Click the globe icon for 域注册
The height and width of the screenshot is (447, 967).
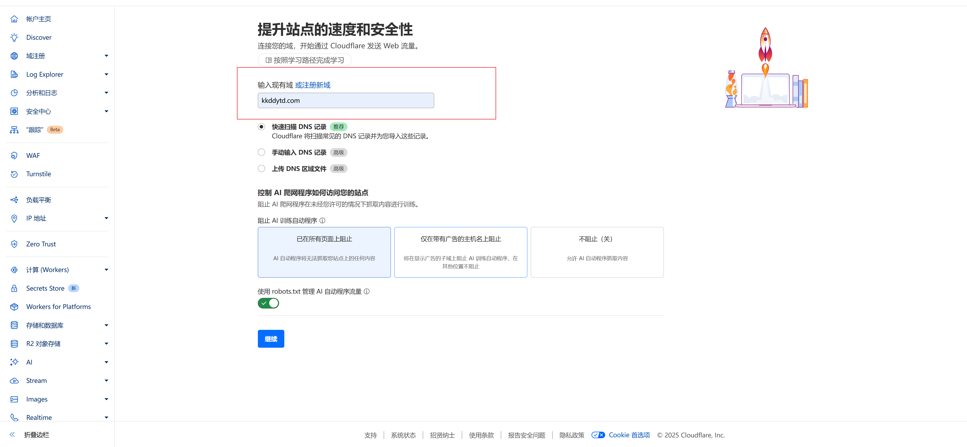[14, 56]
